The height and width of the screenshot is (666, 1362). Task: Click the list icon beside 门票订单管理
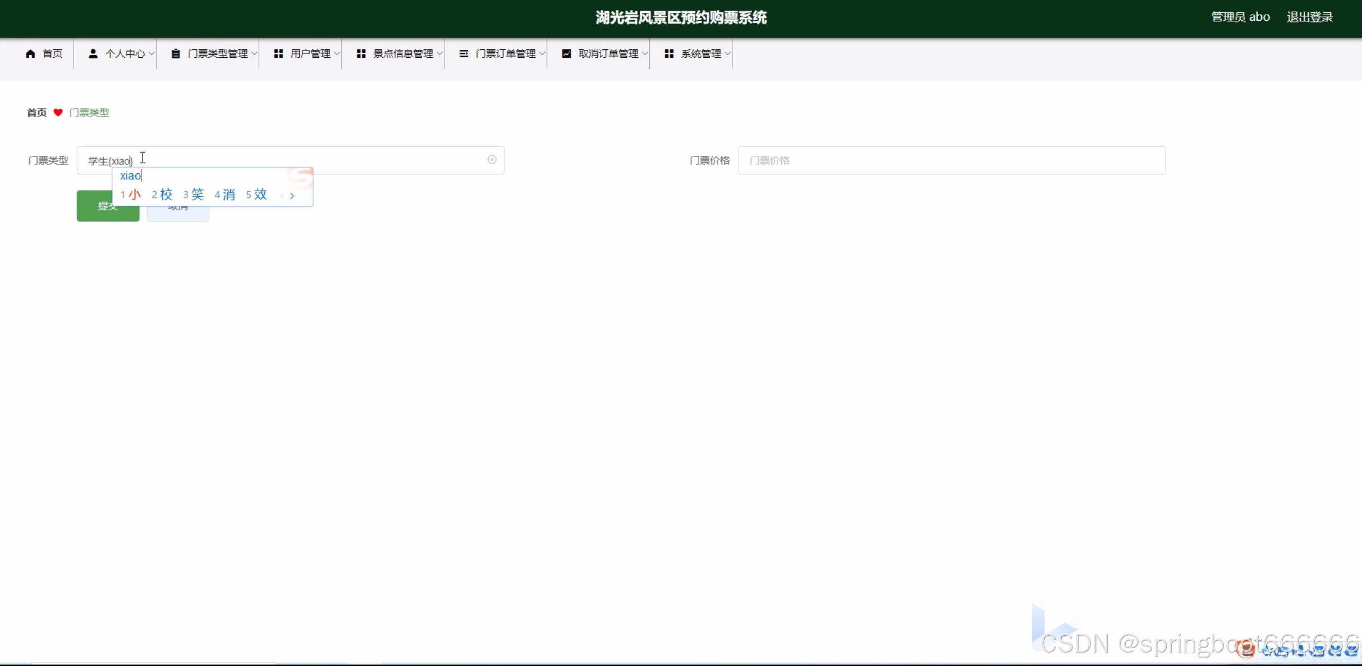coord(464,54)
